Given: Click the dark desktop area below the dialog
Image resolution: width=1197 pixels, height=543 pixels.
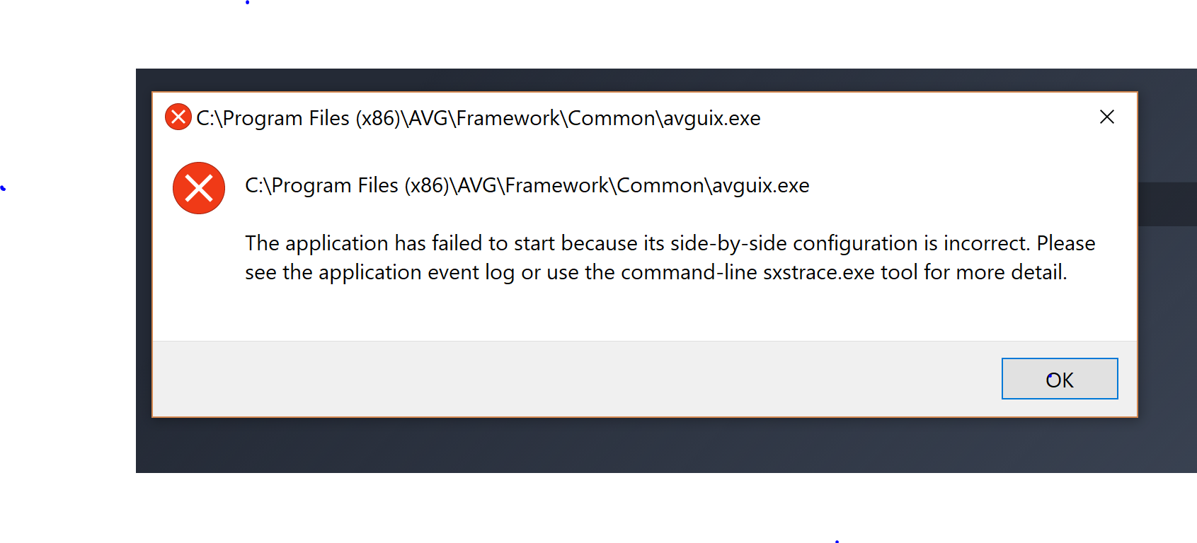Looking at the screenshot, I should click(566, 445).
